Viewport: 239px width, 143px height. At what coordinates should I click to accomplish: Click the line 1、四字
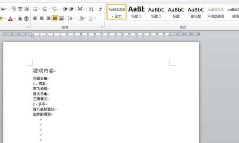(39, 83)
